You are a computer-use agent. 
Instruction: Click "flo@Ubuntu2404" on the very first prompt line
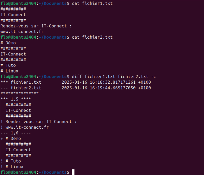18,3
